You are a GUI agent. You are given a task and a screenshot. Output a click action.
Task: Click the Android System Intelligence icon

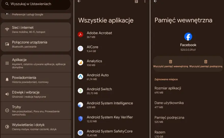(x=80, y=105)
